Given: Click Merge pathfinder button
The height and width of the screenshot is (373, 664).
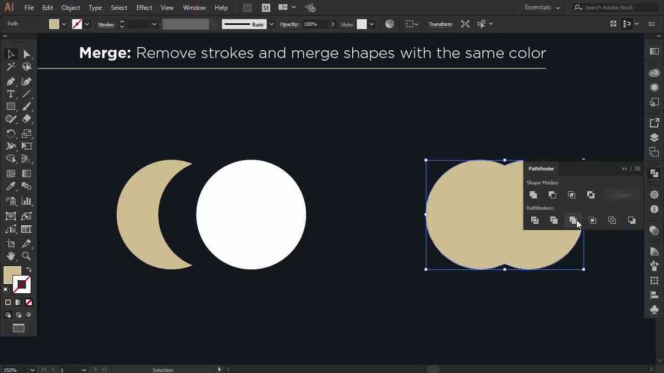Looking at the screenshot, I should click(573, 220).
